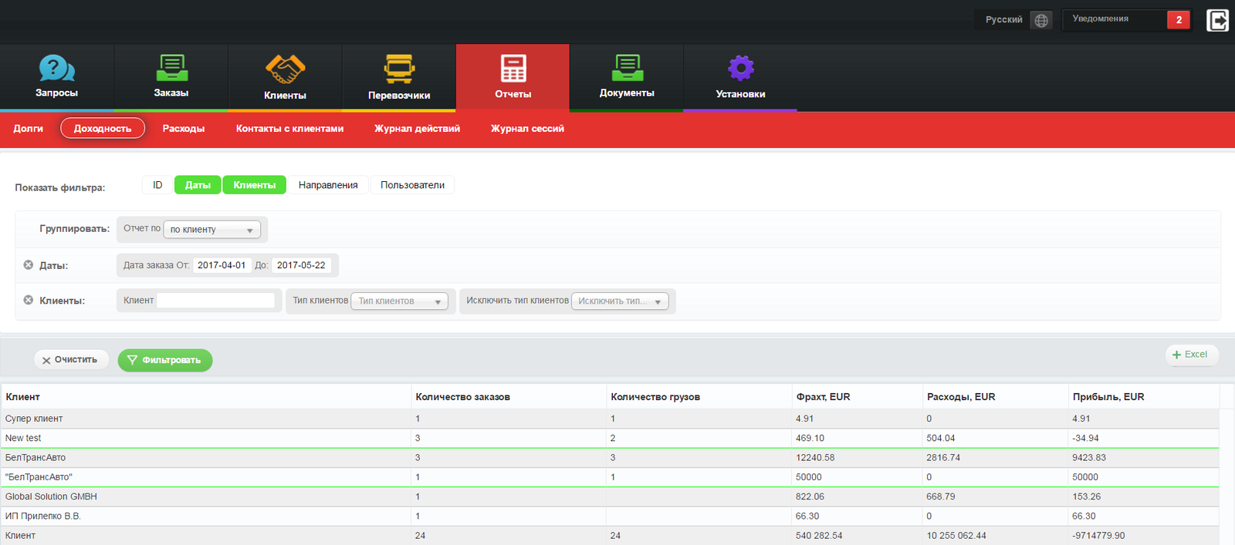Open the Отчеты calculator icon
This screenshot has height=545, width=1235.
(x=513, y=68)
